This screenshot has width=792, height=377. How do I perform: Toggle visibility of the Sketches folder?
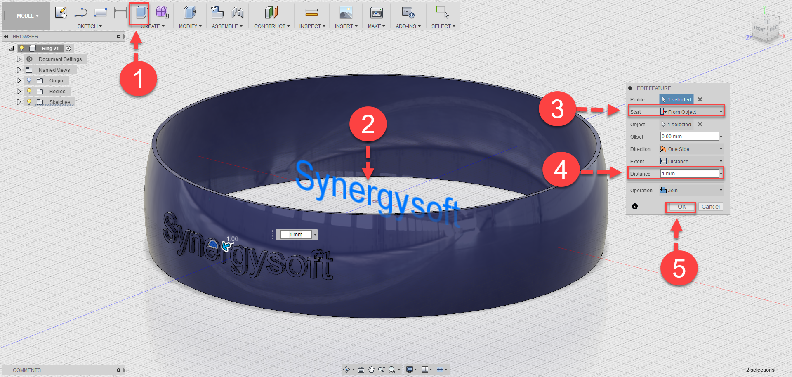click(x=28, y=102)
